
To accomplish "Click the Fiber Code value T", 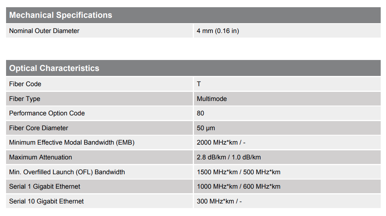I will (199, 84).
